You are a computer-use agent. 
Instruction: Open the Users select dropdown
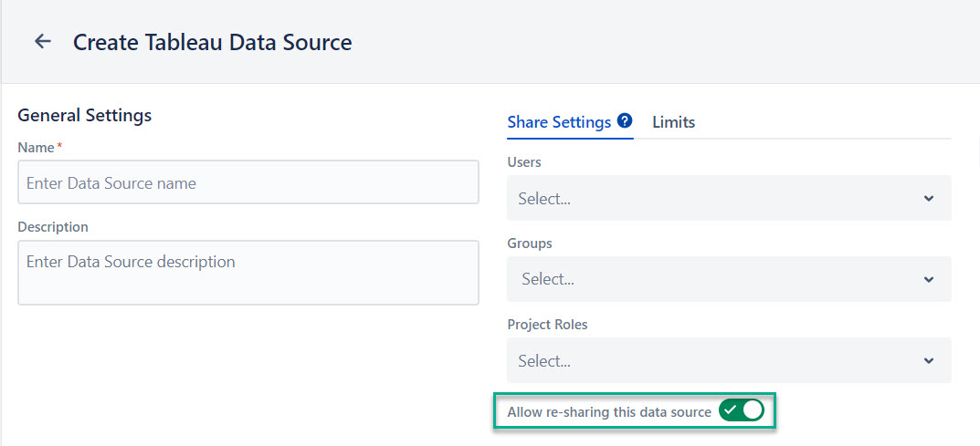(x=729, y=198)
